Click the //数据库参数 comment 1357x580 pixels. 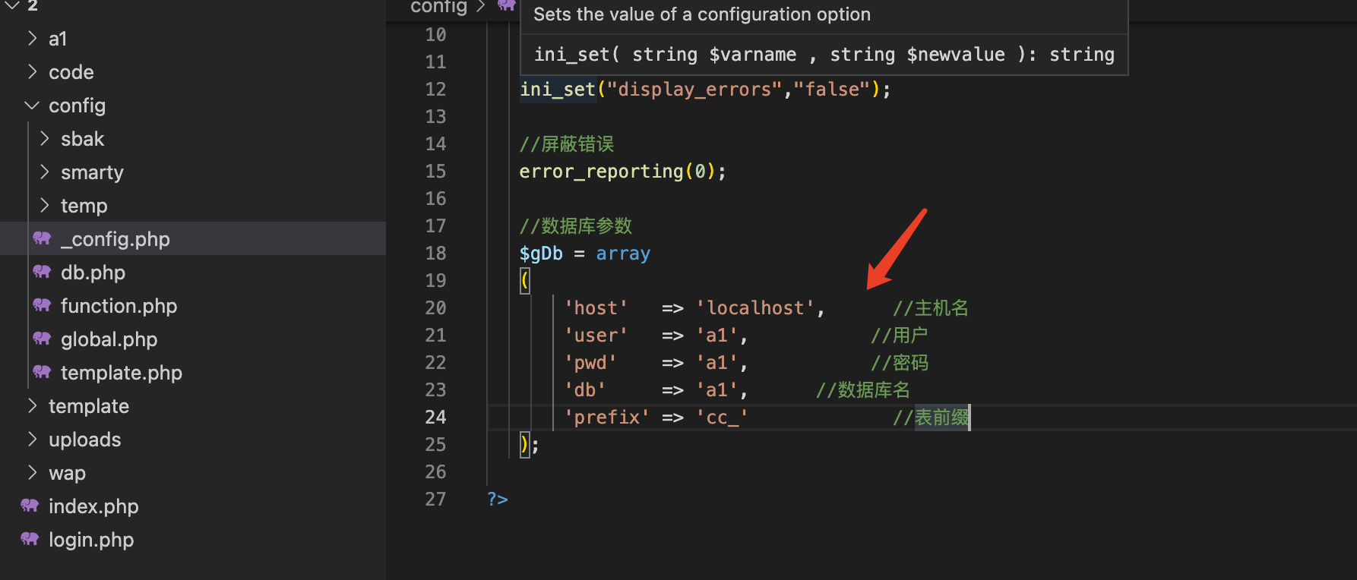point(576,226)
